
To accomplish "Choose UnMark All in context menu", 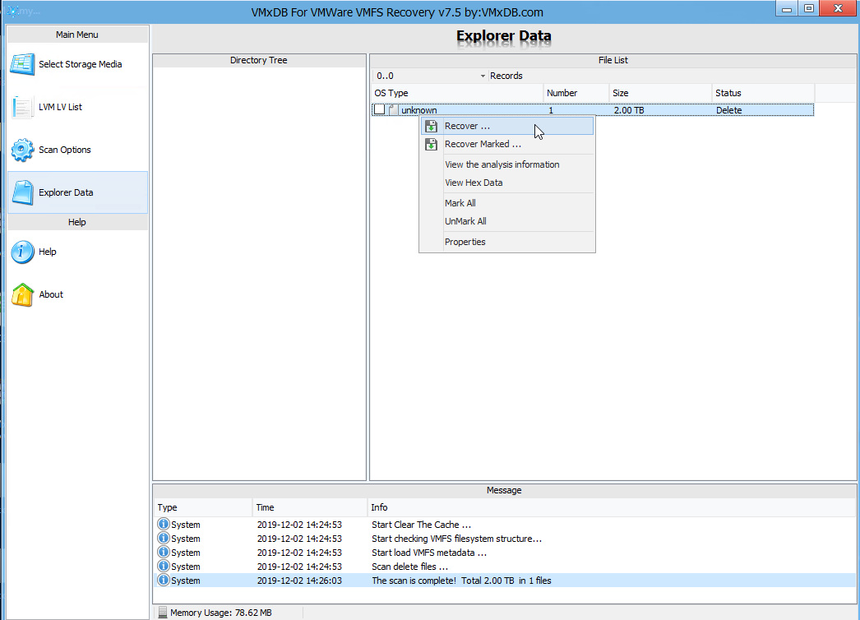I will click(x=507, y=221).
